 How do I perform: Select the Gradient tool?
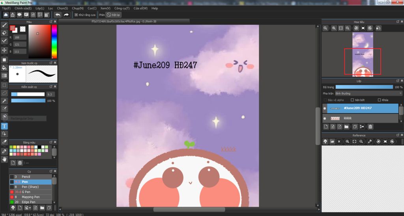(4, 76)
